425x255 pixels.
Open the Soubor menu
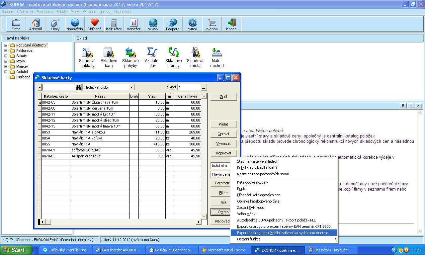click(7, 12)
